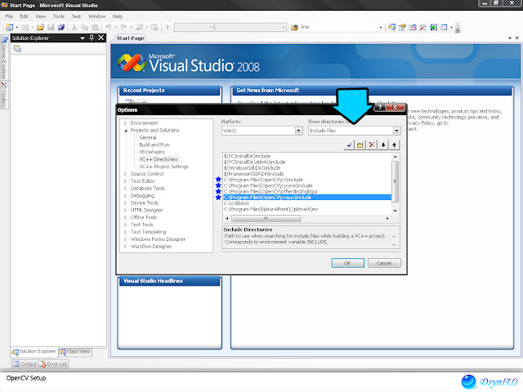Screen dimensions: 523x392
Task: Open the Help menu
Action: tap(118, 16)
